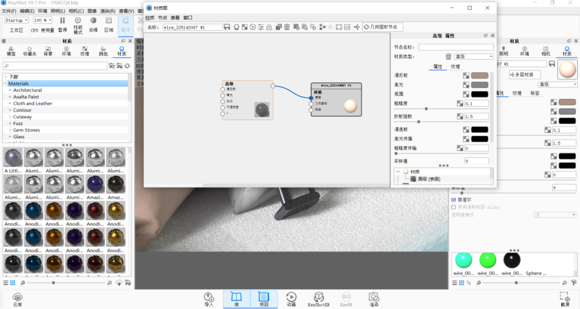Click the texture icon next to 粗糙度 in the graph
The height and width of the screenshot is (309, 580).
(x=460, y=104)
